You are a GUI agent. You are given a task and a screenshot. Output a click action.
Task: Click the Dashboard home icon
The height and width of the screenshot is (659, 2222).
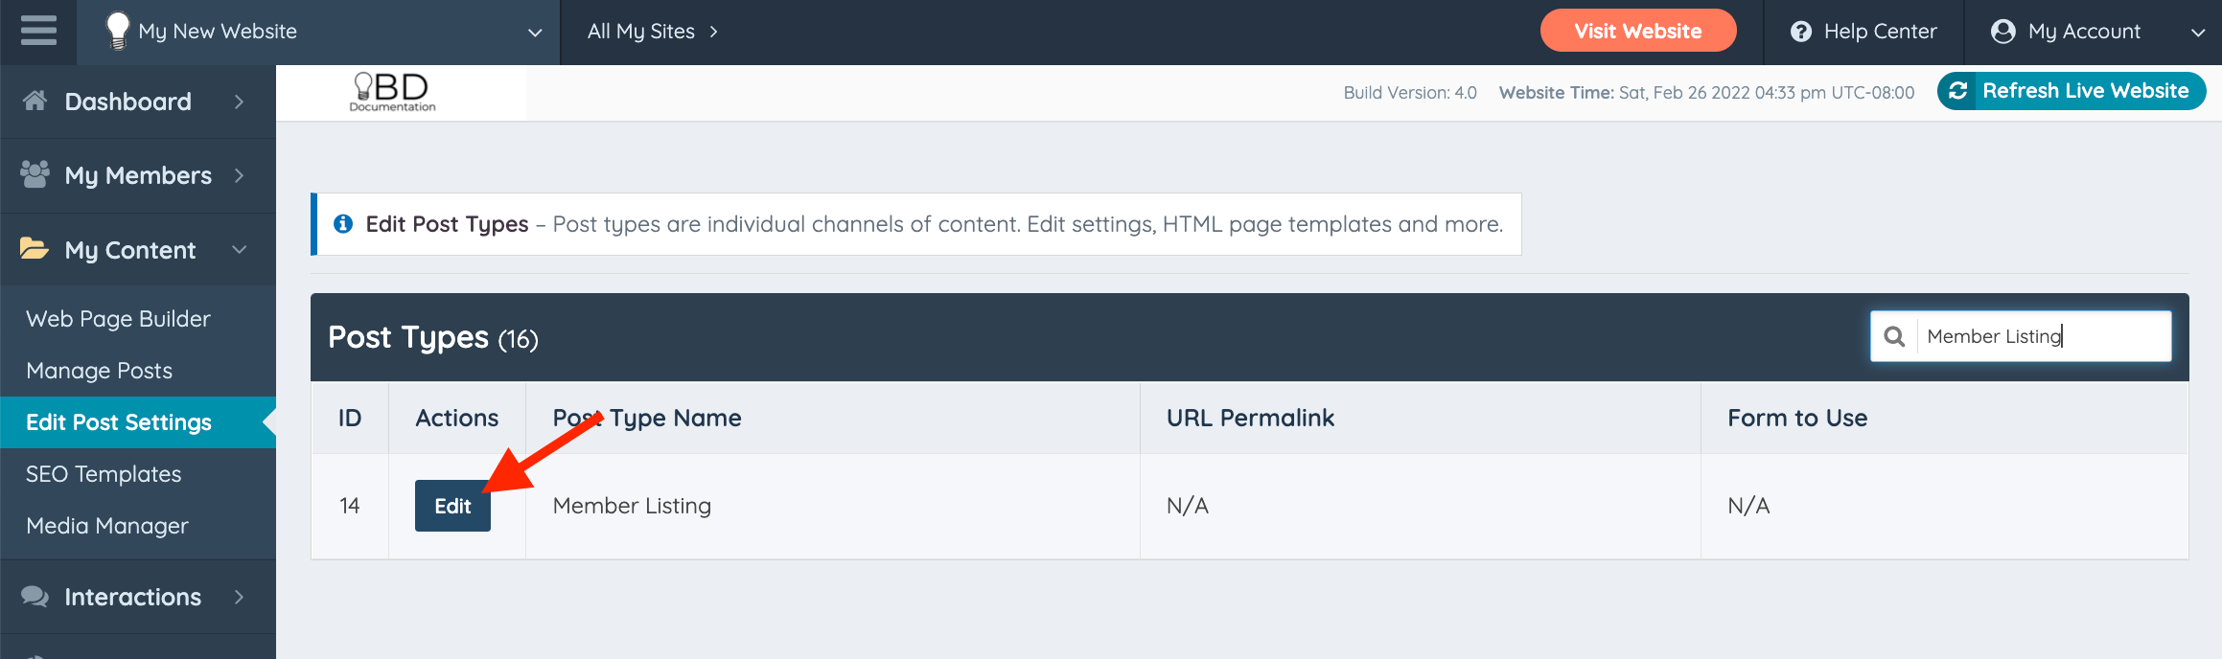pyautogui.click(x=35, y=101)
